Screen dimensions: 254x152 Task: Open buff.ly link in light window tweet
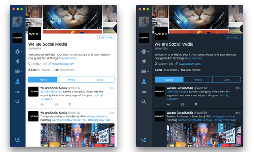[x=98, y=95]
